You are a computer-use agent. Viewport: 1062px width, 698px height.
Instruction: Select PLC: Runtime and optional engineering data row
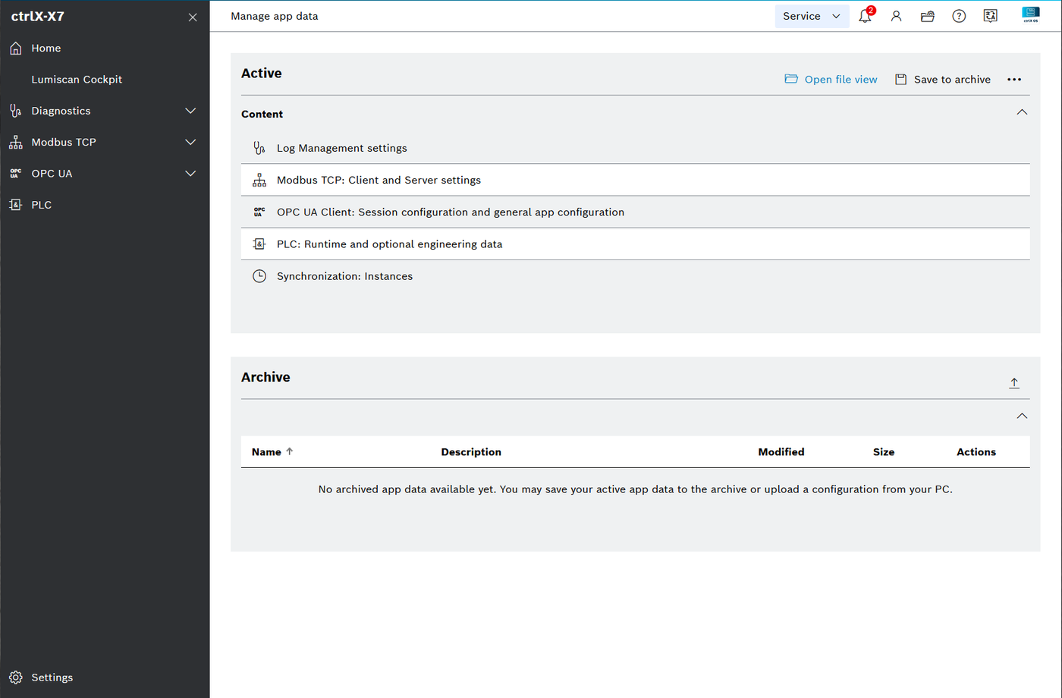pyautogui.click(x=636, y=244)
